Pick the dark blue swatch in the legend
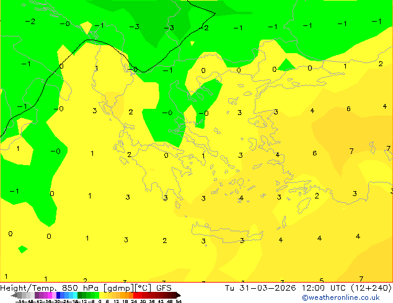This screenshot has width=393, height=303. tap(58, 295)
